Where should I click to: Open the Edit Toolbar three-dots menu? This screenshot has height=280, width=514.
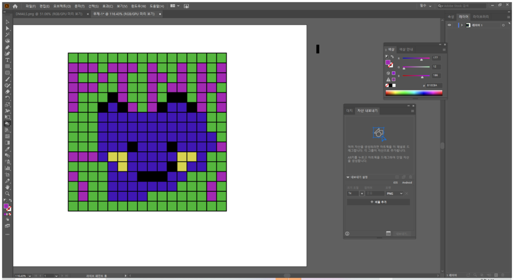pyautogui.click(x=7, y=235)
